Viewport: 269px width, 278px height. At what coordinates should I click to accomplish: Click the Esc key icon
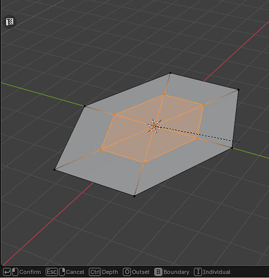click(52, 272)
